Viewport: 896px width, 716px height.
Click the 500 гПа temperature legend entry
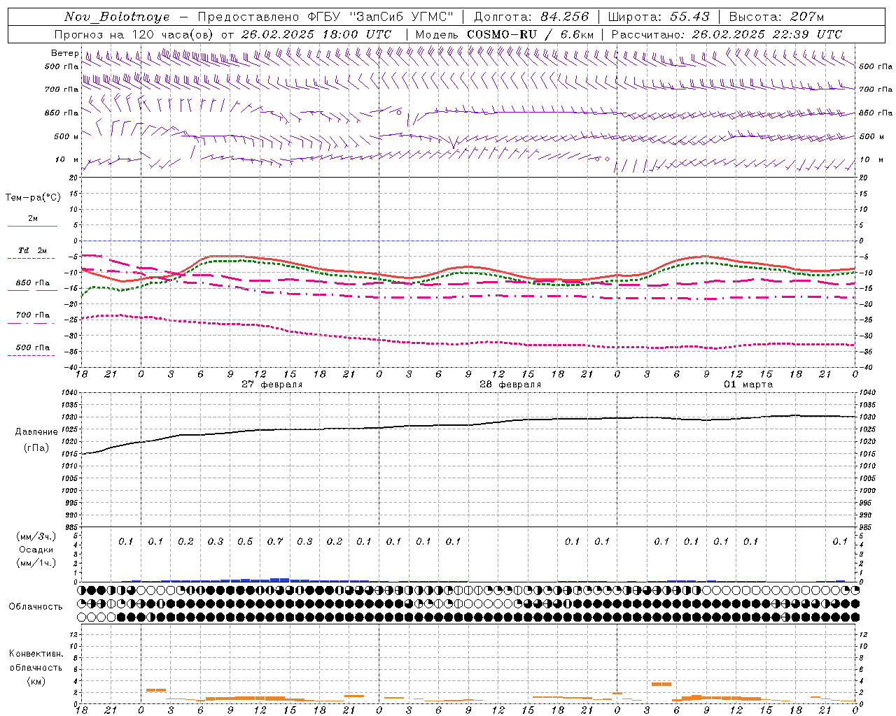pos(32,348)
